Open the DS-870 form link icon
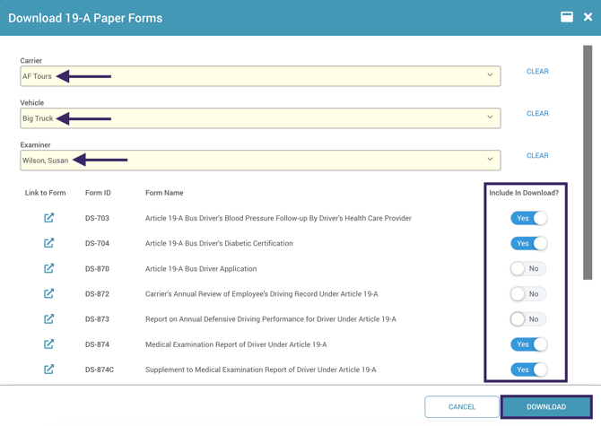Viewport: 601px width, 426px height. [49, 268]
